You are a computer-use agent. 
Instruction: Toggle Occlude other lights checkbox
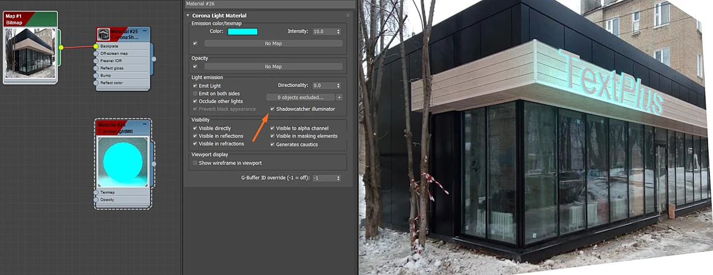[x=195, y=101]
